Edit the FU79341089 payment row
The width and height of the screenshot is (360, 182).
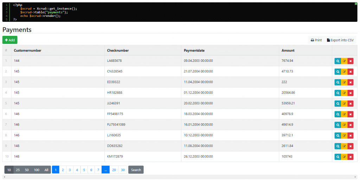[x=344, y=125]
